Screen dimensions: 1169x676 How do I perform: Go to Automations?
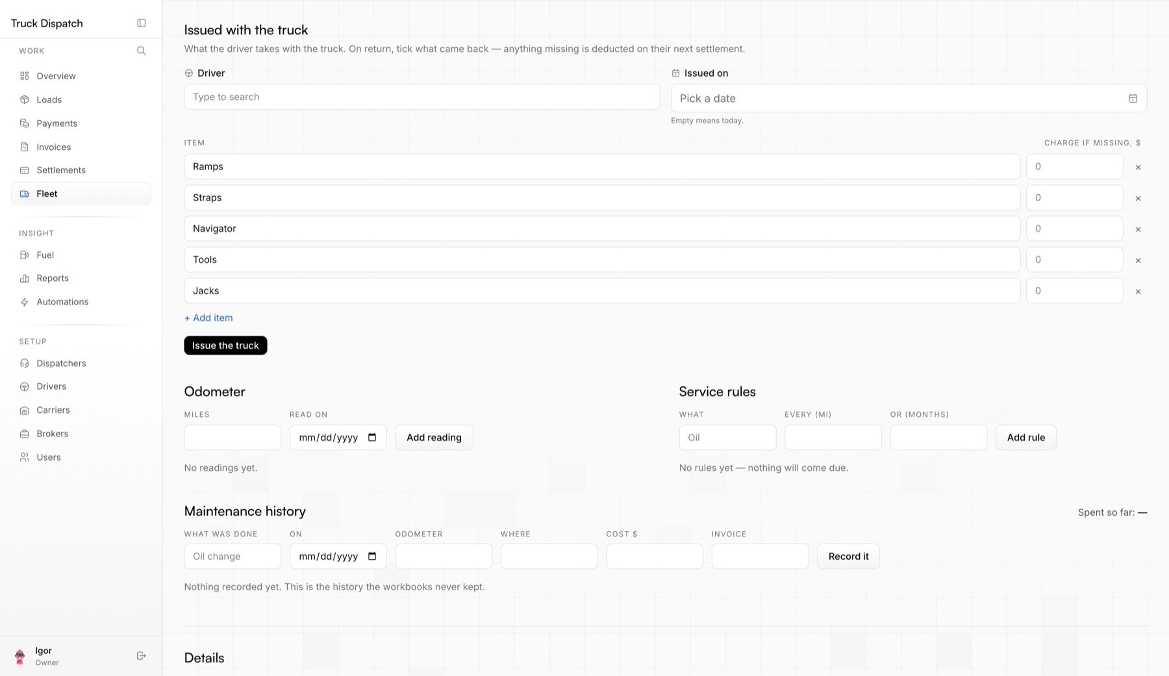pyautogui.click(x=81, y=301)
